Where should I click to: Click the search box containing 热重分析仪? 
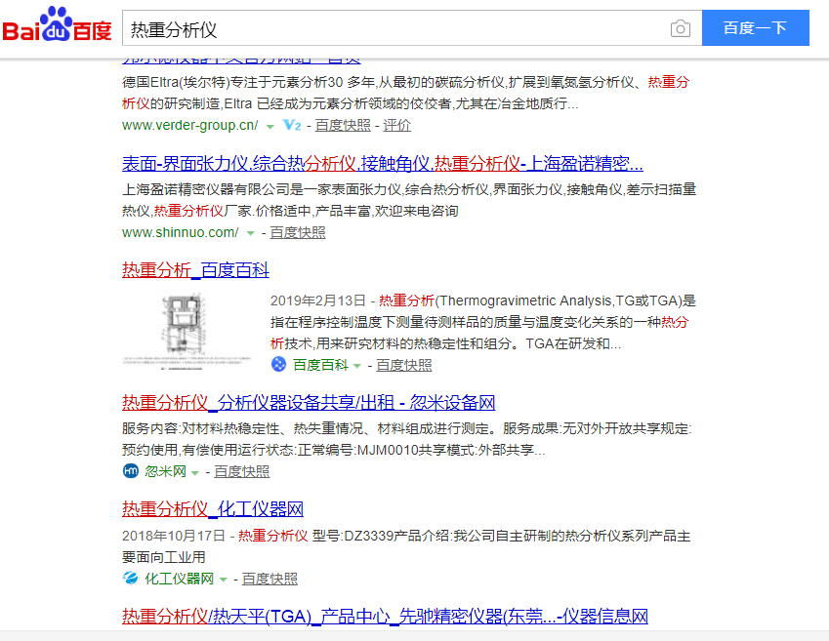click(x=391, y=28)
